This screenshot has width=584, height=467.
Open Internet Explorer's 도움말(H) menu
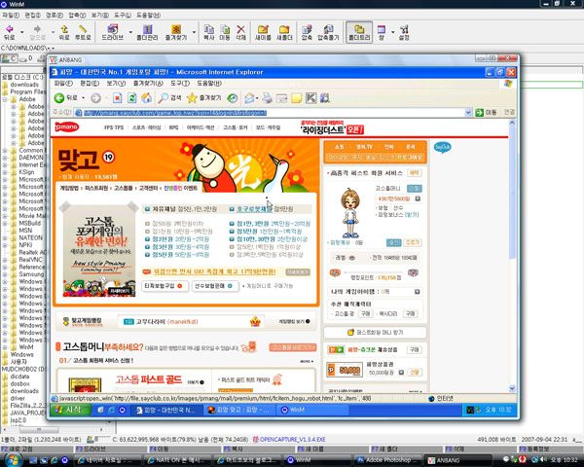pyautogui.click(x=209, y=83)
